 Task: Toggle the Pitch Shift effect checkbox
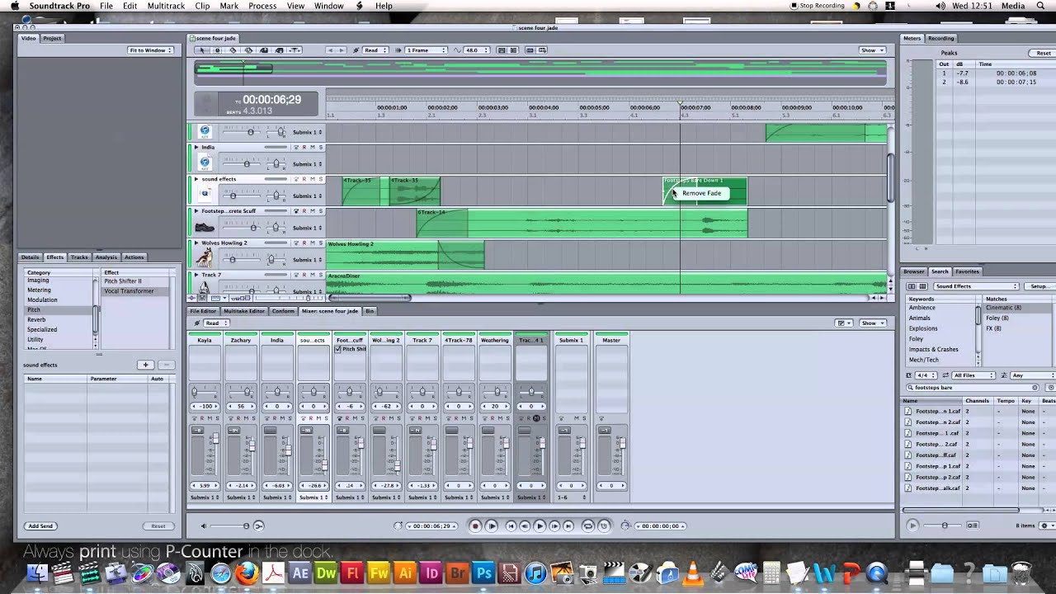coord(337,349)
